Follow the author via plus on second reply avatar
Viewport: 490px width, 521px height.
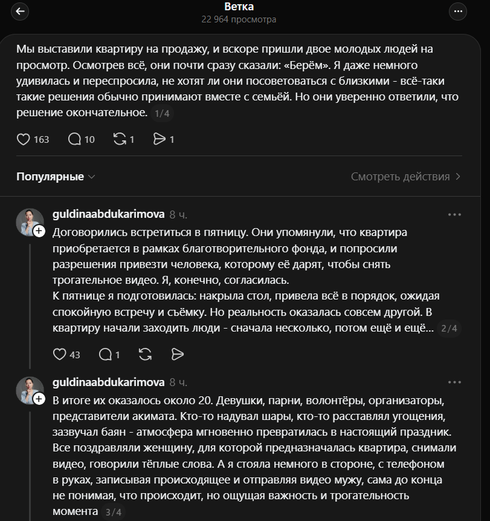[39, 399]
